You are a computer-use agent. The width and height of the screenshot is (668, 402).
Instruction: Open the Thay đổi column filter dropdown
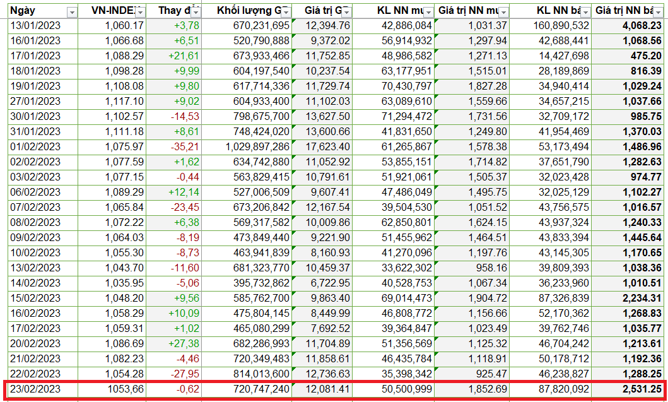coord(196,13)
